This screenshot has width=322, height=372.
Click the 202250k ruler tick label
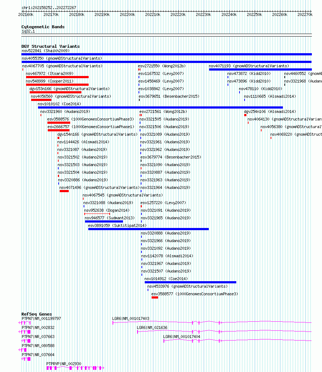254,14
